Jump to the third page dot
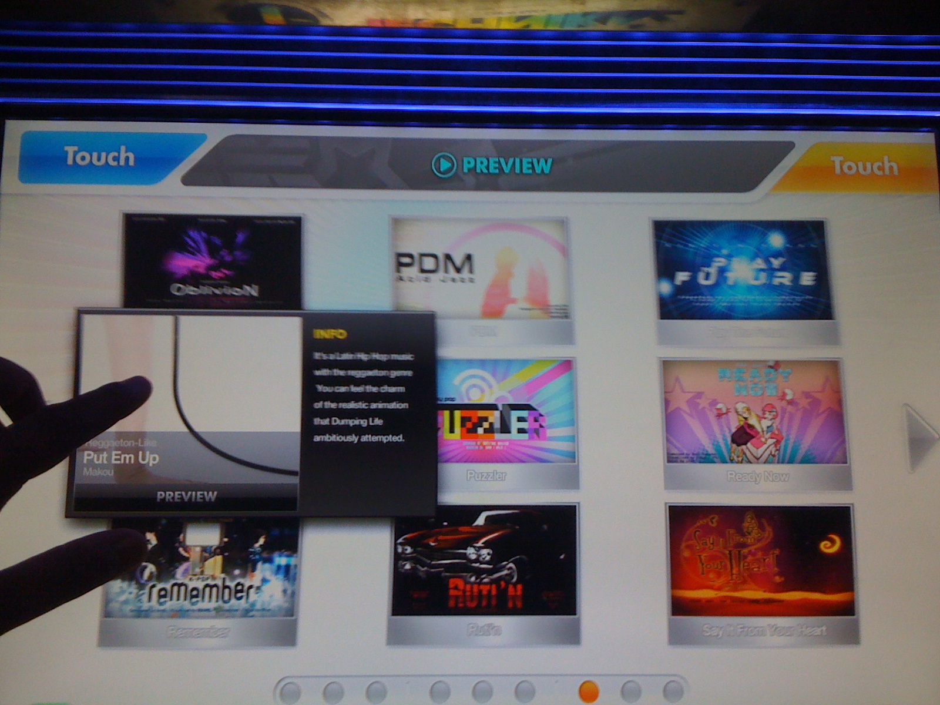Image resolution: width=940 pixels, height=705 pixels. pyautogui.click(x=377, y=691)
